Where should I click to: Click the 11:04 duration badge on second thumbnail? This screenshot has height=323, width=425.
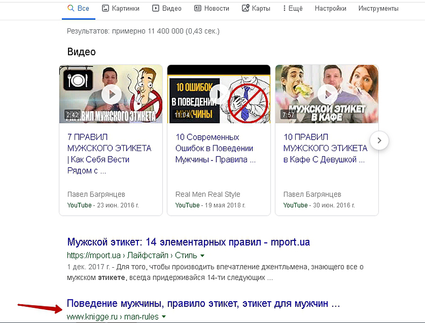pos(182,115)
